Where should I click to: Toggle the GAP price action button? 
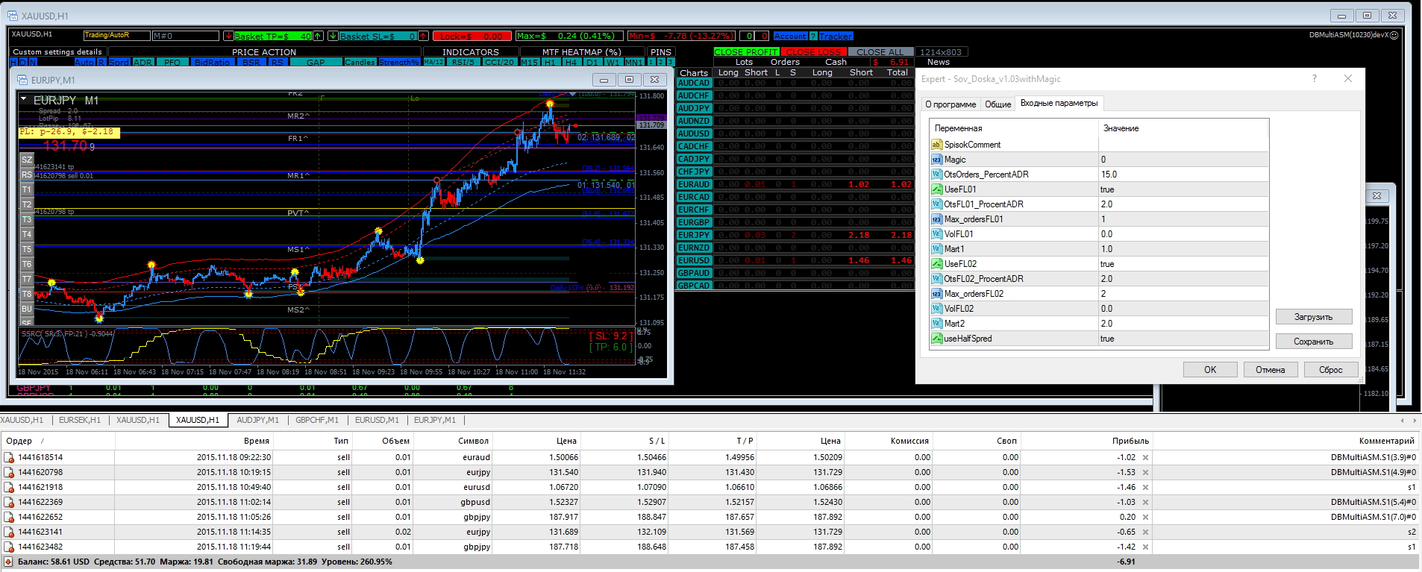[316, 62]
